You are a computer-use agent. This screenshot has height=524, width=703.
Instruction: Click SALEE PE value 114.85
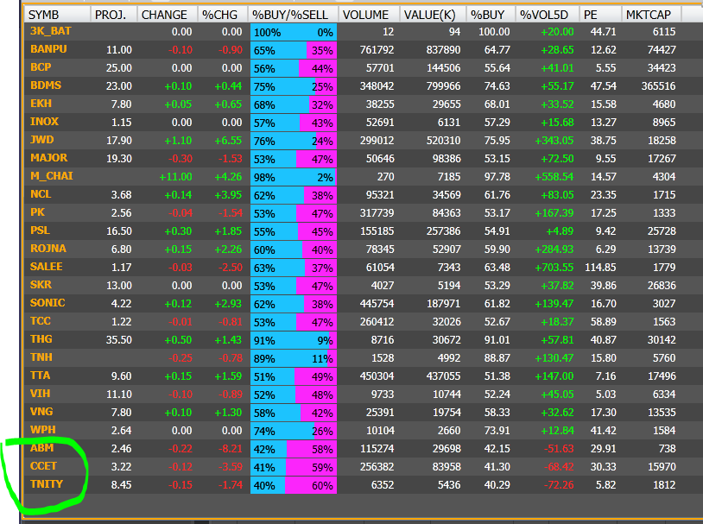coord(600,267)
